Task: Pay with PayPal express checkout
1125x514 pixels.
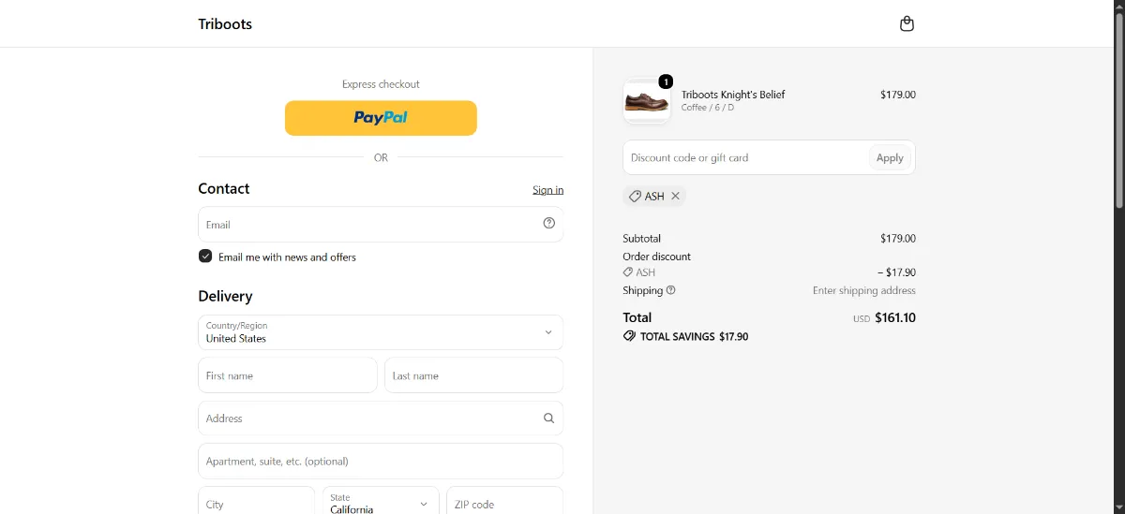Action: click(x=381, y=118)
